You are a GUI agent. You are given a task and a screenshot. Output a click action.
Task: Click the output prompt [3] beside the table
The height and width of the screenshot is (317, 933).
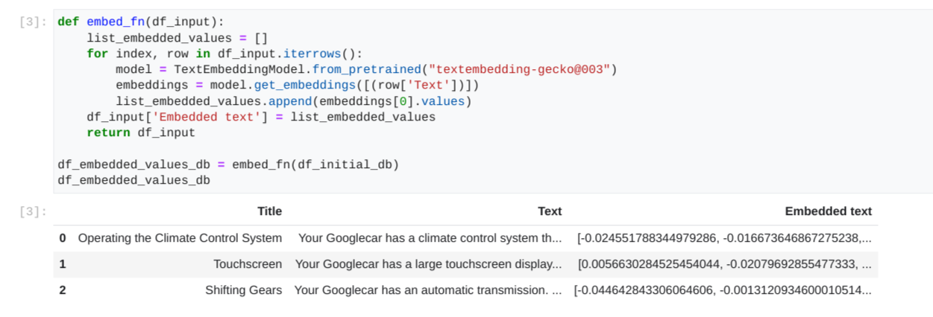tap(33, 212)
